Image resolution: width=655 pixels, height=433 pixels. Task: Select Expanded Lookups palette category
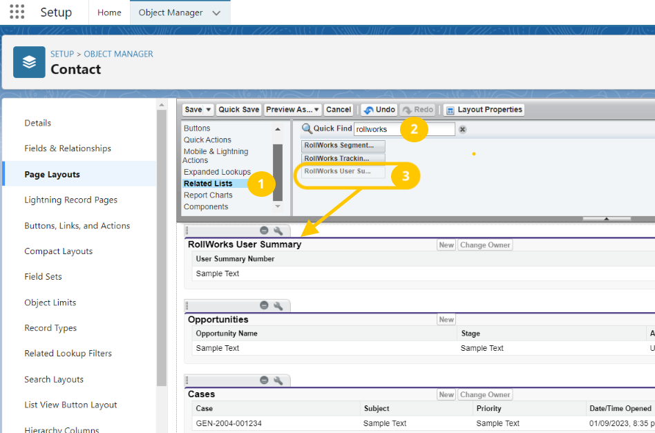click(x=217, y=172)
